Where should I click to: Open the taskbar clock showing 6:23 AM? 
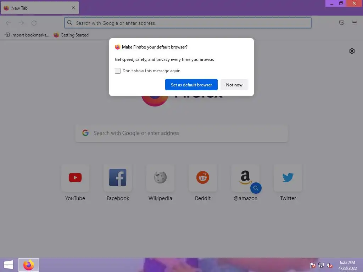(x=347, y=265)
